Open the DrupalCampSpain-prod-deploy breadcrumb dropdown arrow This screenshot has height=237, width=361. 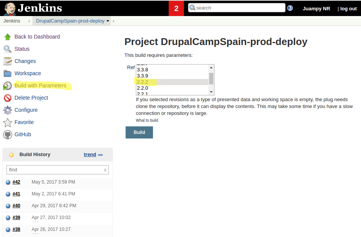point(108,21)
